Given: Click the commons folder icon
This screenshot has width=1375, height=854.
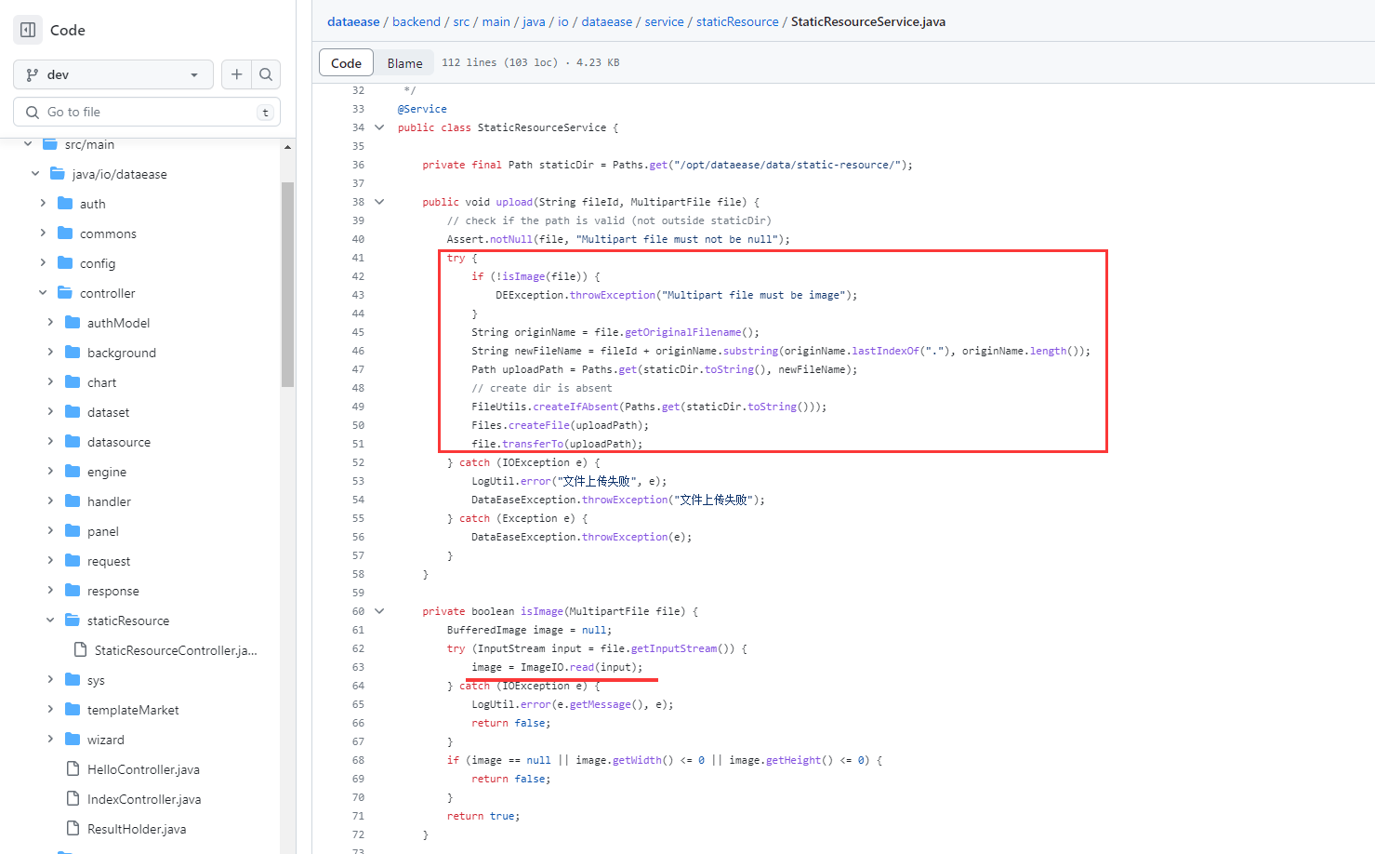Looking at the screenshot, I should (65, 234).
